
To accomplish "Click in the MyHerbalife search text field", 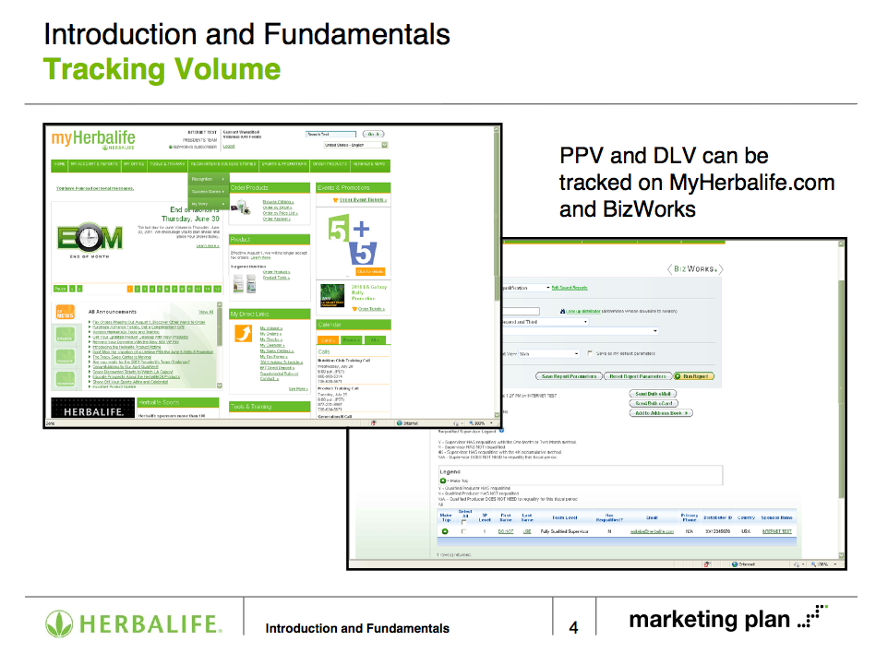I will tap(330, 134).
